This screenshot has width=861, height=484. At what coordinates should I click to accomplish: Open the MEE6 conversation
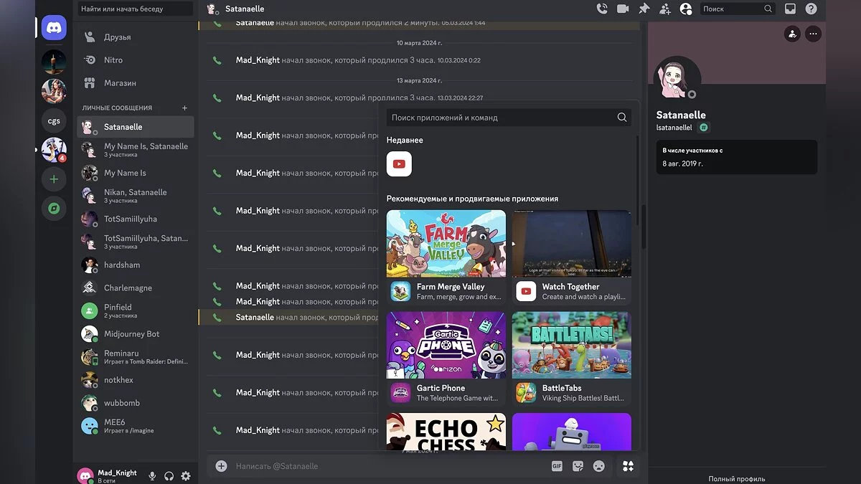click(x=136, y=425)
